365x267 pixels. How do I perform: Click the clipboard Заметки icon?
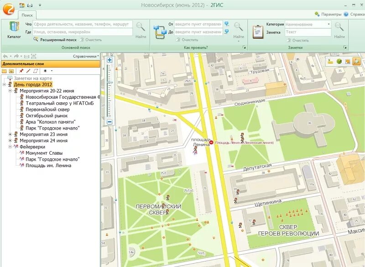[258, 32]
